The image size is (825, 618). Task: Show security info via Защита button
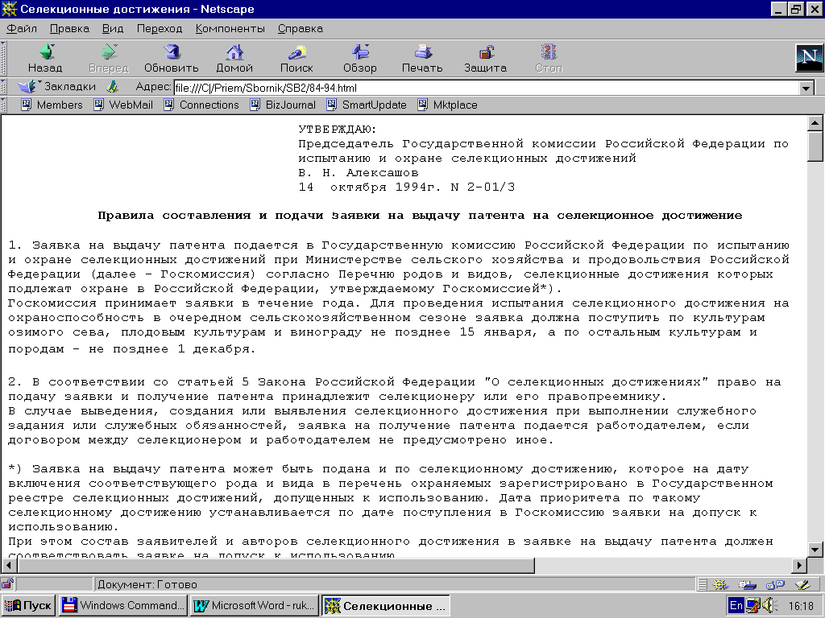tap(486, 58)
